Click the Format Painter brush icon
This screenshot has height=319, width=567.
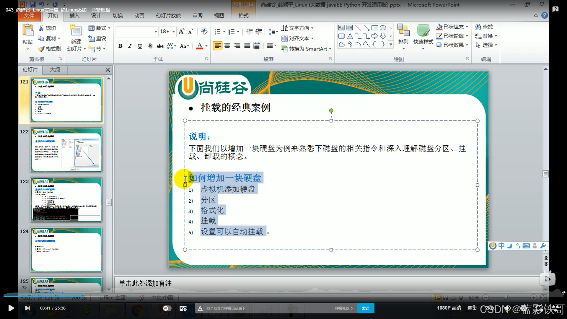(41, 49)
